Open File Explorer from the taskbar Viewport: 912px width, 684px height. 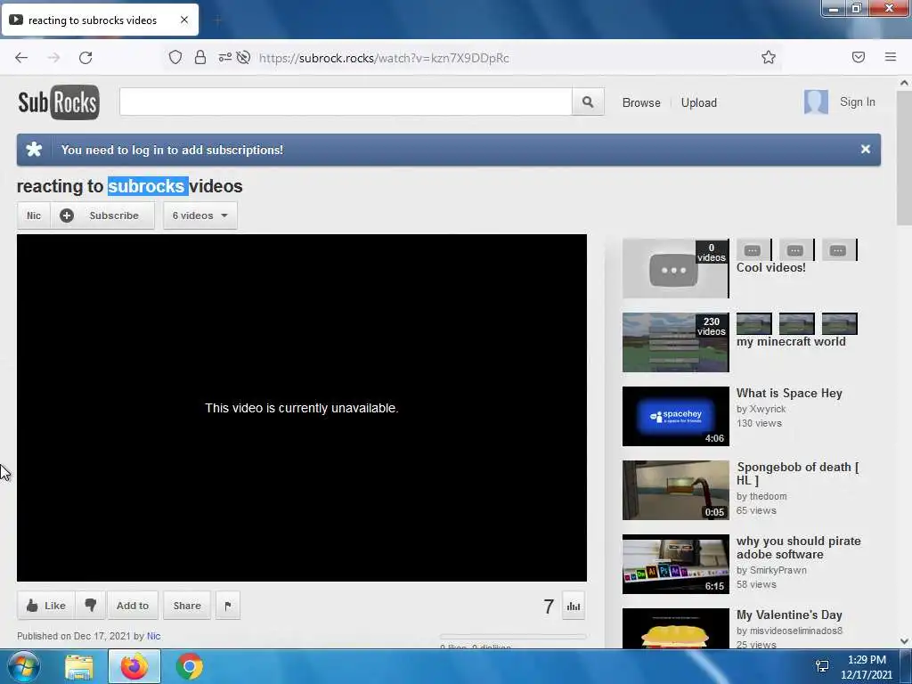click(x=79, y=667)
